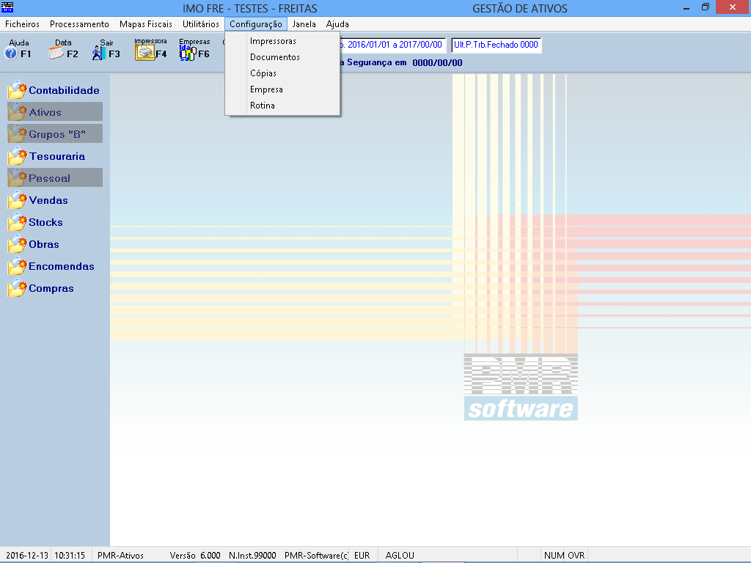Click the application icon in title bar

(7, 7)
